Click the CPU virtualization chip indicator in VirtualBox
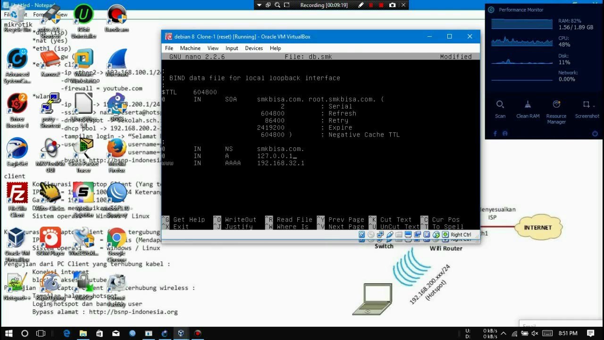 427,235
